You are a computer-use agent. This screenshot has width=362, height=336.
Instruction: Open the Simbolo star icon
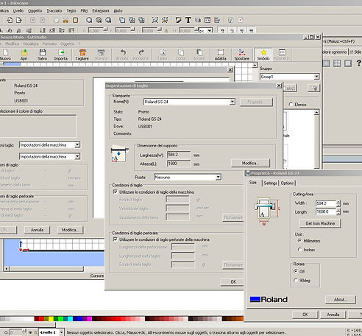(x=263, y=52)
